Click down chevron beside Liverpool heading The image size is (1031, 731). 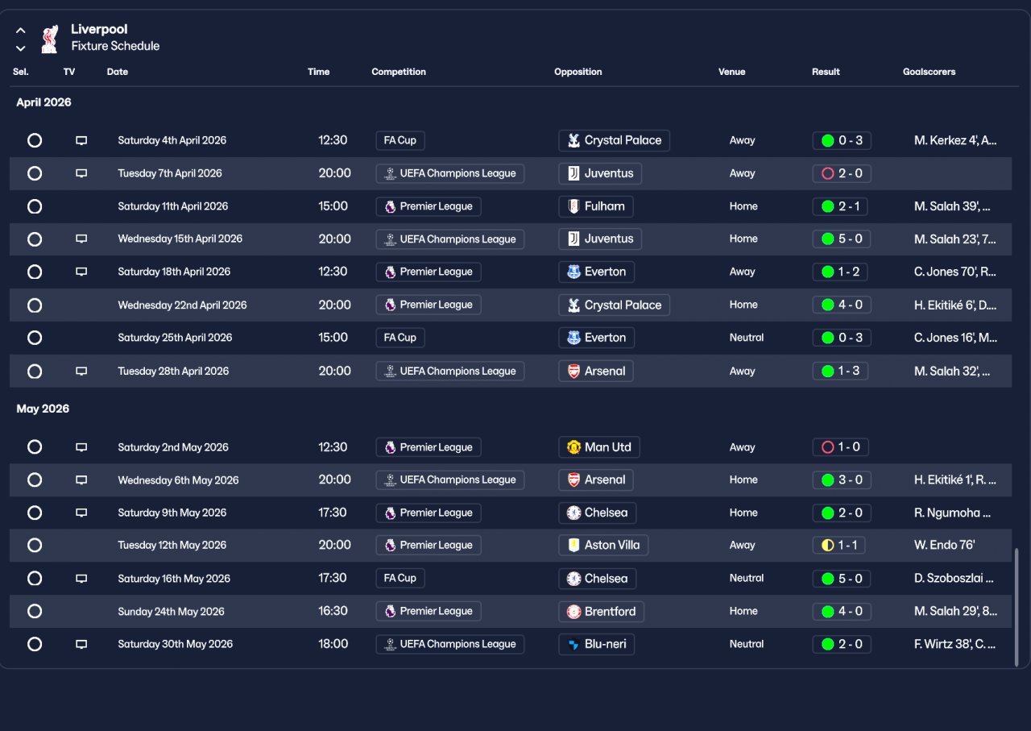21,48
